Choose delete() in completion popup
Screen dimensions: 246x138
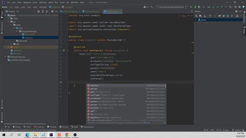click(x=126, y=85)
